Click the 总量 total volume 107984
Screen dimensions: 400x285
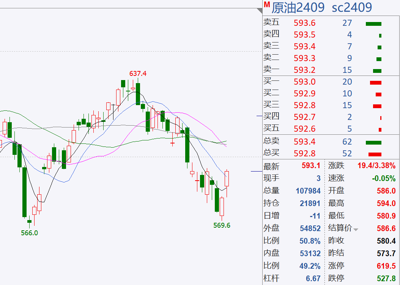tap(308, 191)
